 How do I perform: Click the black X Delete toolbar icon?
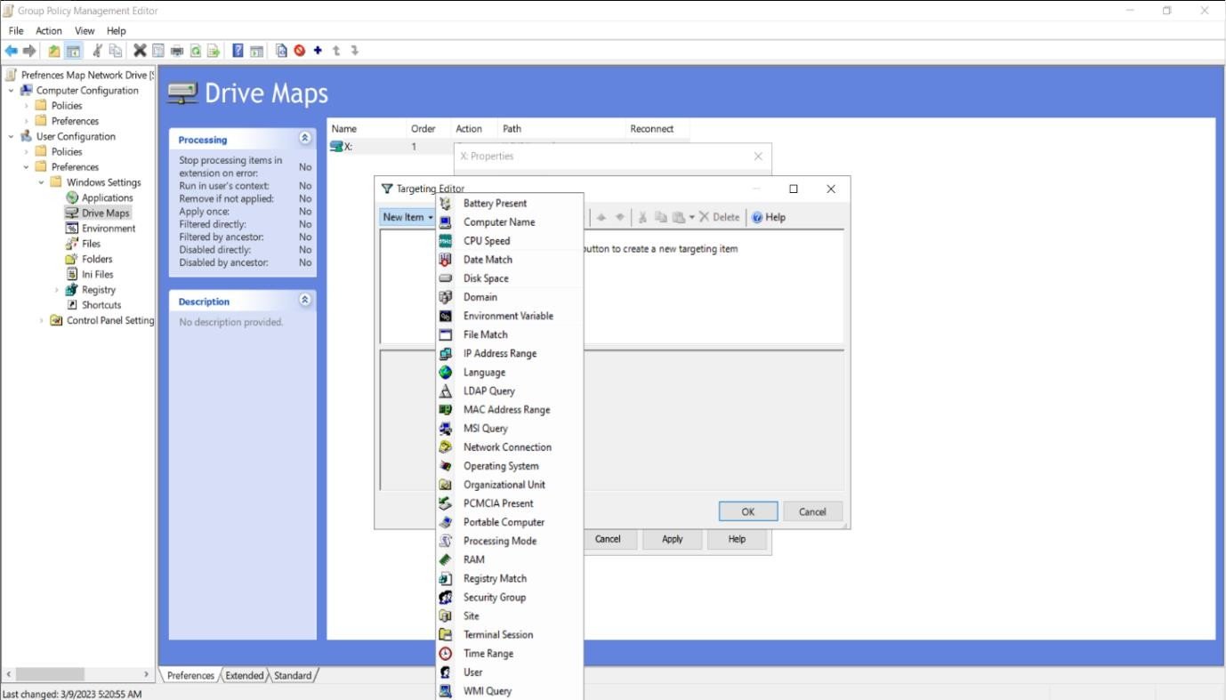click(x=140, y=51)
